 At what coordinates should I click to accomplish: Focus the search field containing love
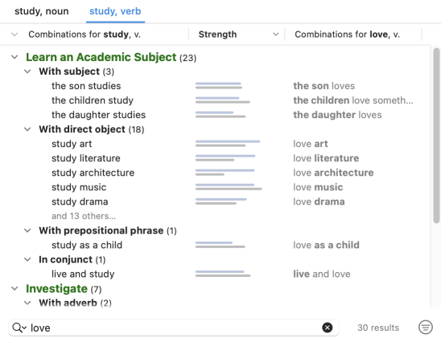pyautogui.click(x=174, y=328)
